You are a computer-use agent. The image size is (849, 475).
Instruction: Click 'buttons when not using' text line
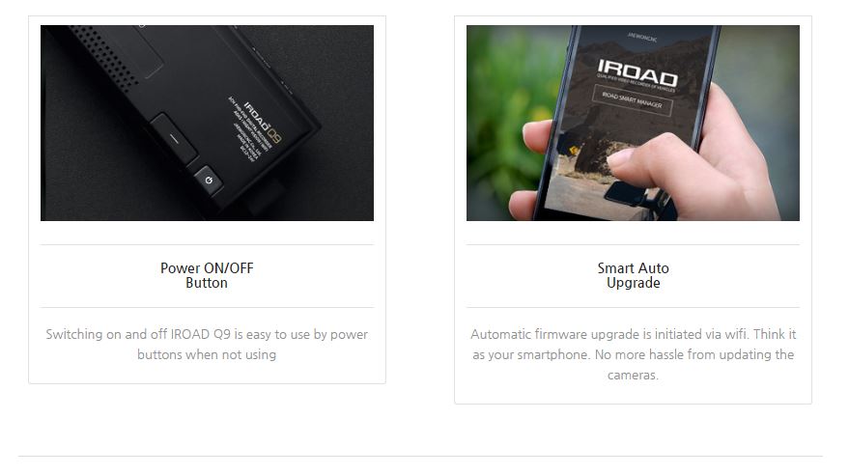207,354
